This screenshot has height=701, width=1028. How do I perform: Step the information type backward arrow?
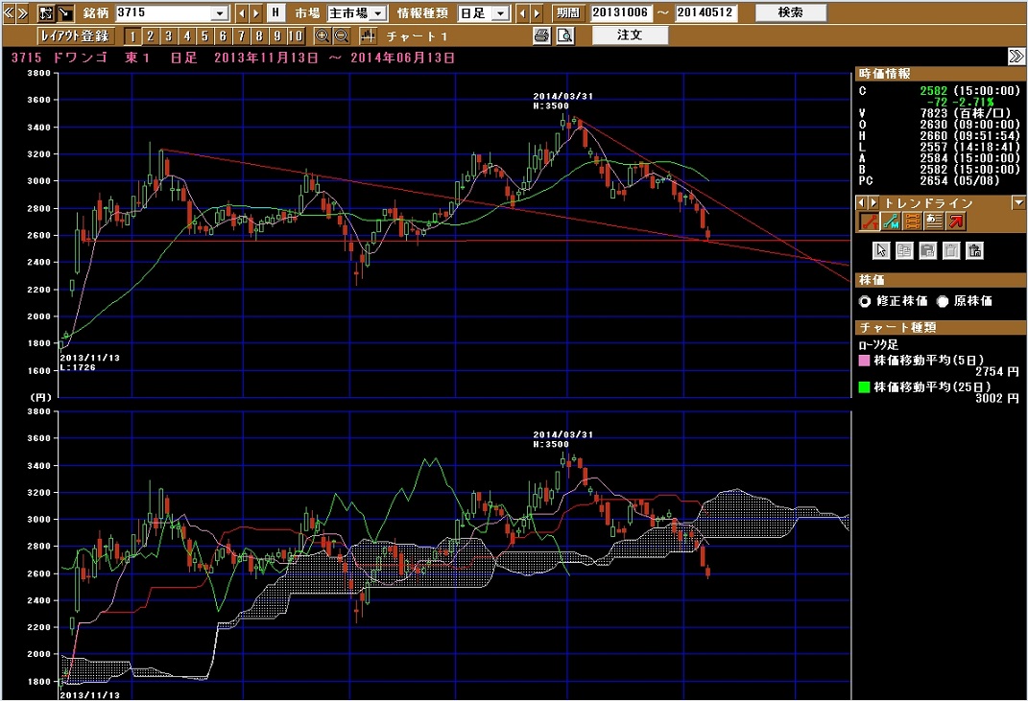click(522, 13)
